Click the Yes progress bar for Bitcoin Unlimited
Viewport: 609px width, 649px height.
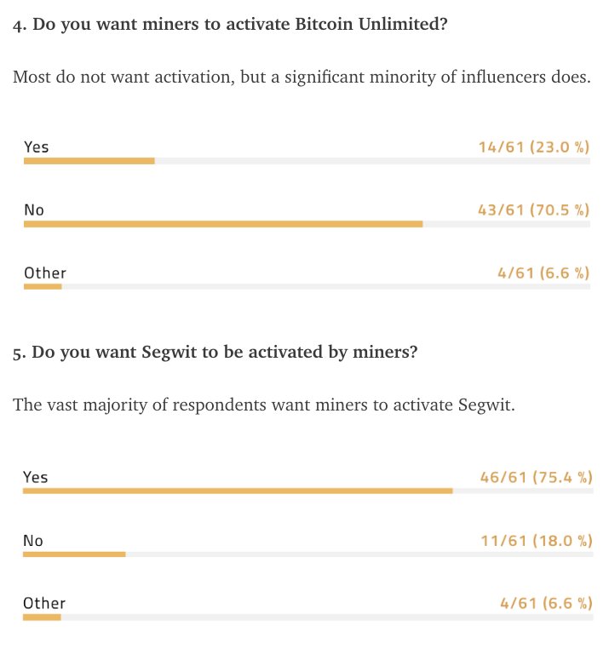click(307, 161)
